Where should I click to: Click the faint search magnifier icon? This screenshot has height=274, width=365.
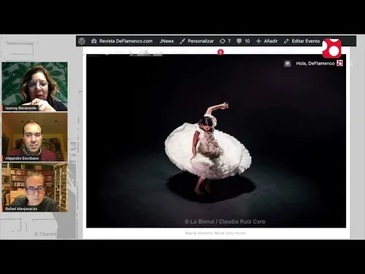click(x=351, y=63)
